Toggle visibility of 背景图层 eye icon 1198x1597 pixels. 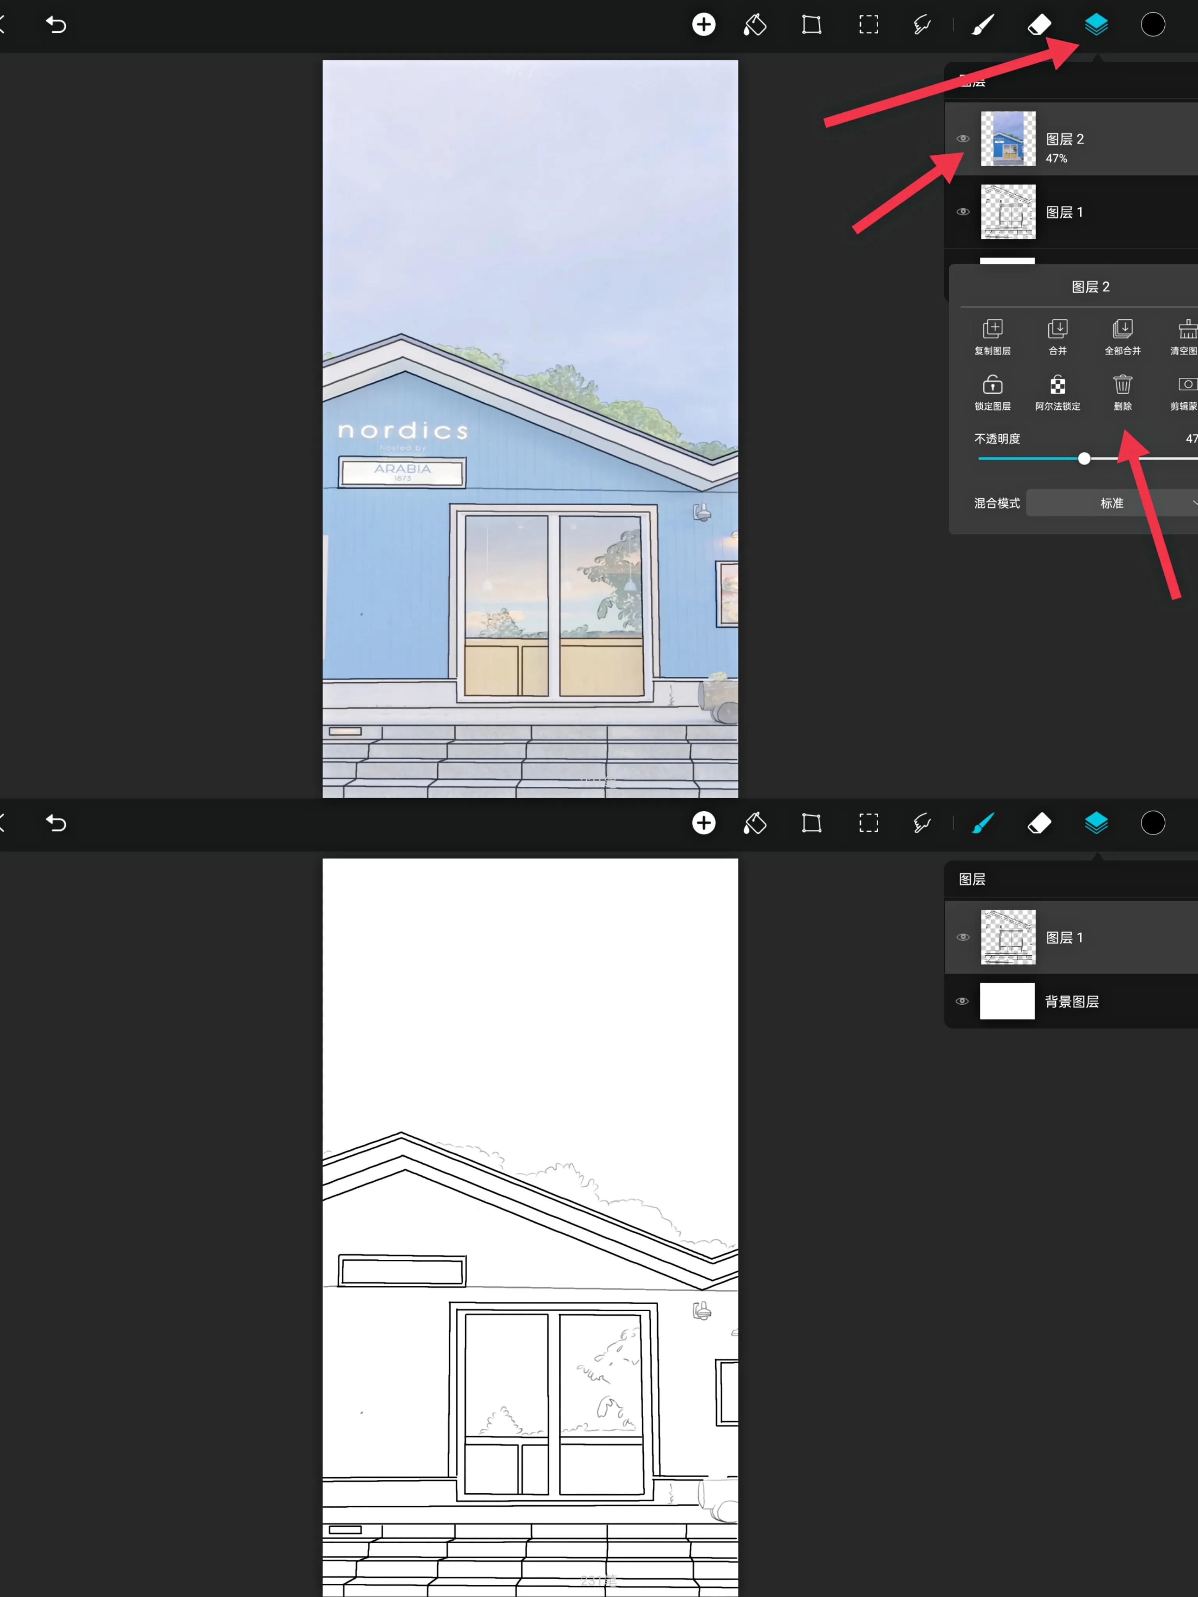(x=962, y=1001)
